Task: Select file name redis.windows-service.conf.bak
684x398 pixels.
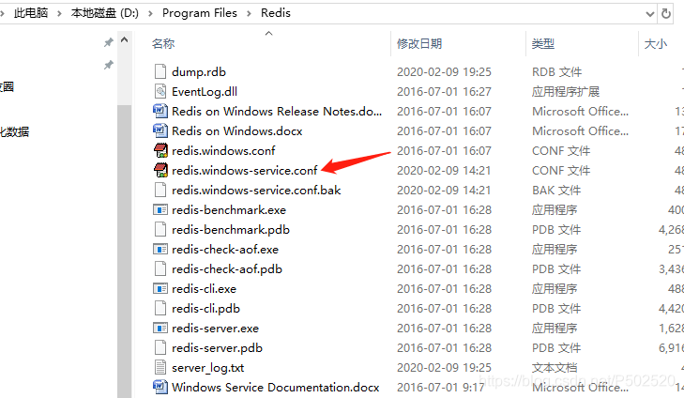Action: [256, 190]
